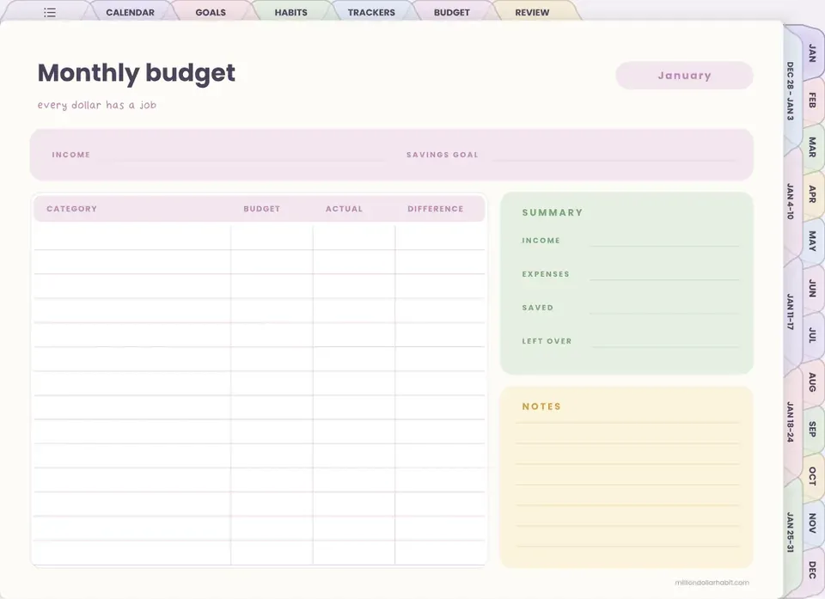Viewport: 825px width, 599px height.
Task: Click the first BUDGET column cell
Action: (272, 237)
